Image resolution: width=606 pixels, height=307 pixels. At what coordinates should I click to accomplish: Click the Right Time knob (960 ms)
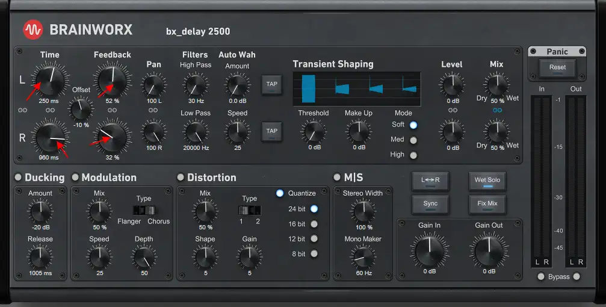[x=50, y=137]
